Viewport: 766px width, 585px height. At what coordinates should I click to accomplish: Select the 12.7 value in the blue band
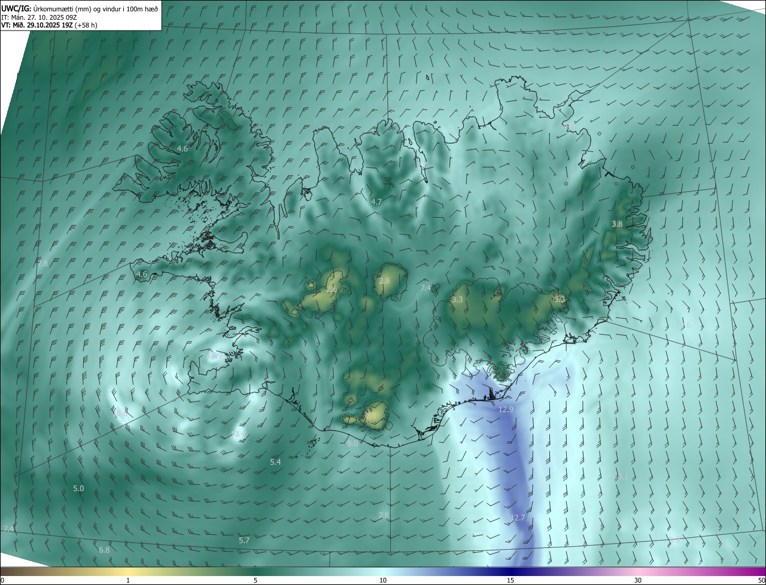[518, 517]
